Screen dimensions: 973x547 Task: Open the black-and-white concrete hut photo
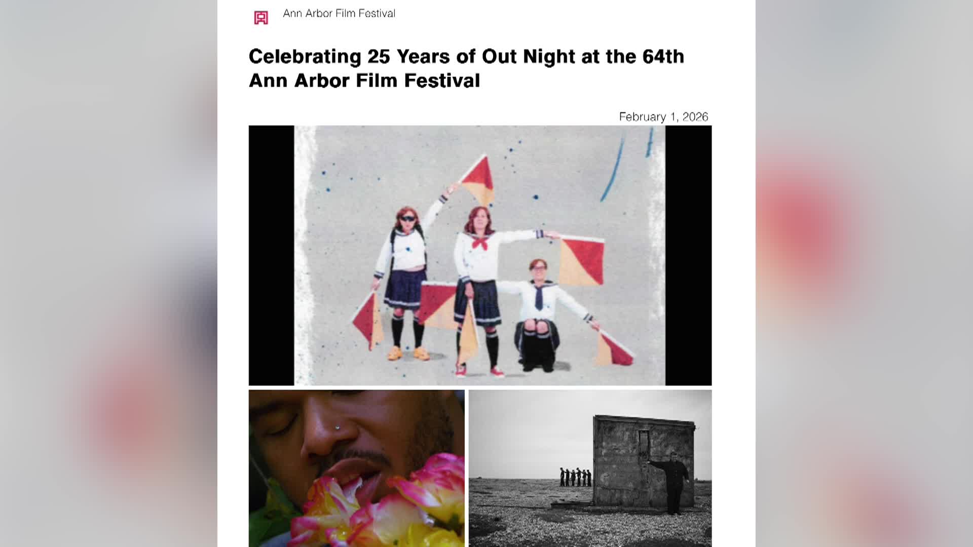590,468
